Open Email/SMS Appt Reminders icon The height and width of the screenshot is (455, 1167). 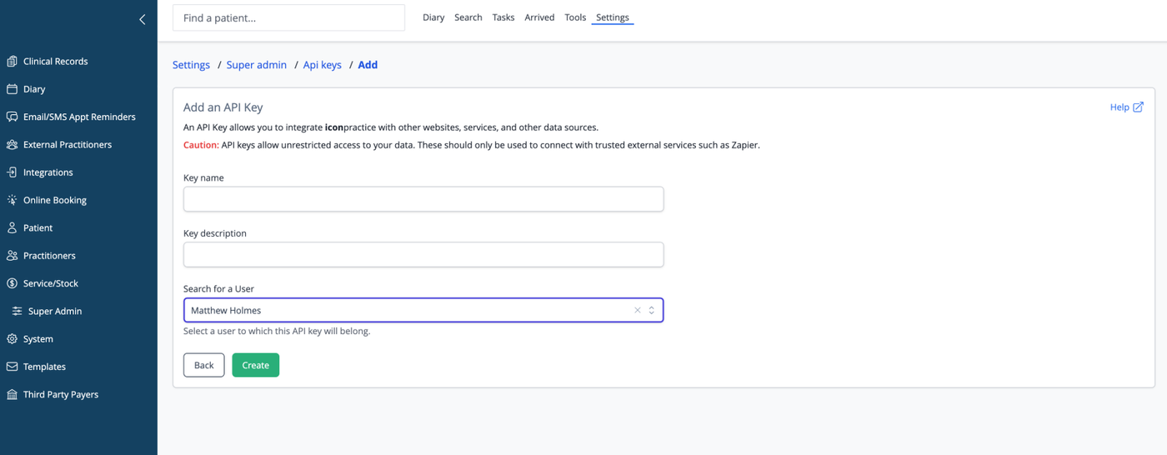point(12,117)
